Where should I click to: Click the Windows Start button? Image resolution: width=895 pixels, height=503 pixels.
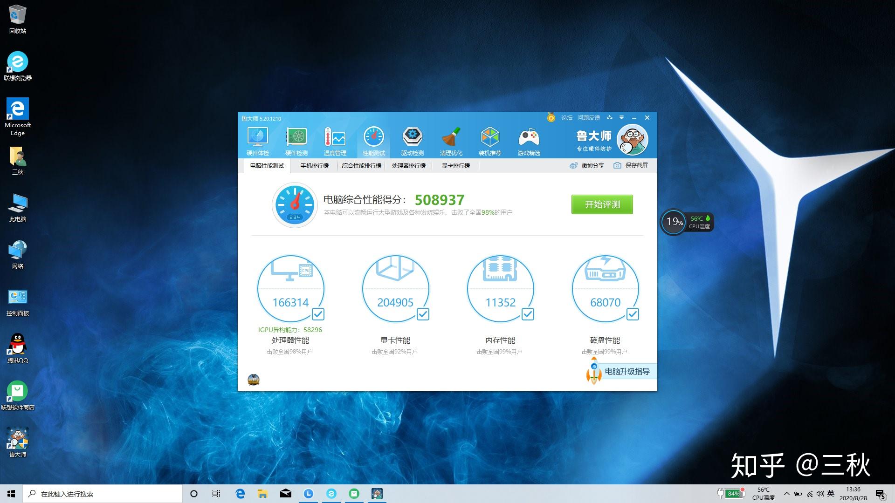click(x=11, y=494)
